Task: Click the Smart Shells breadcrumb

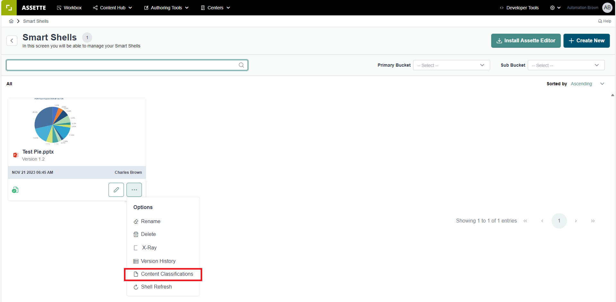Action: coord(36,21)
